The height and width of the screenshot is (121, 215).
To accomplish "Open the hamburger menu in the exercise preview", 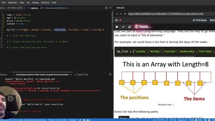I will (117, 20).
